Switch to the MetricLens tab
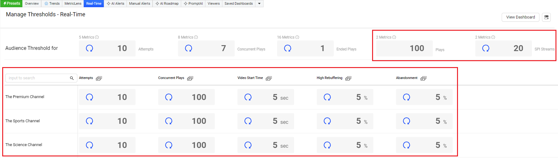Viewport: 558px width, 158px height. (x=73, y=3)
